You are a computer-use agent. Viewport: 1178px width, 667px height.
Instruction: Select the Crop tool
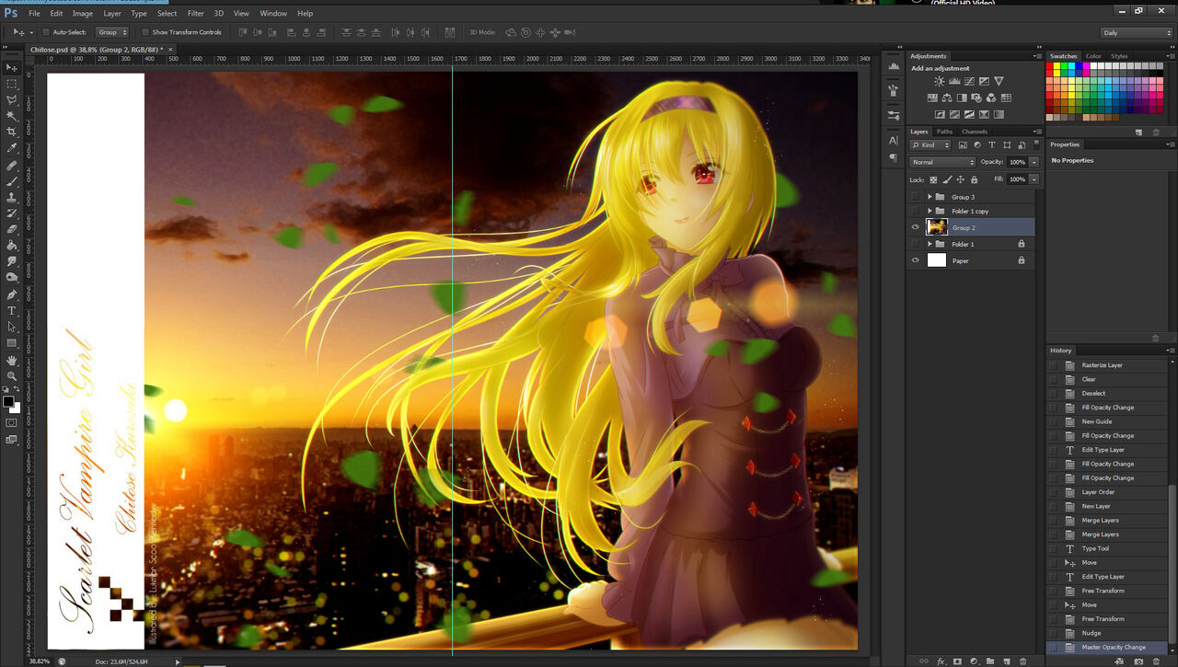click(x=12, y=132)
